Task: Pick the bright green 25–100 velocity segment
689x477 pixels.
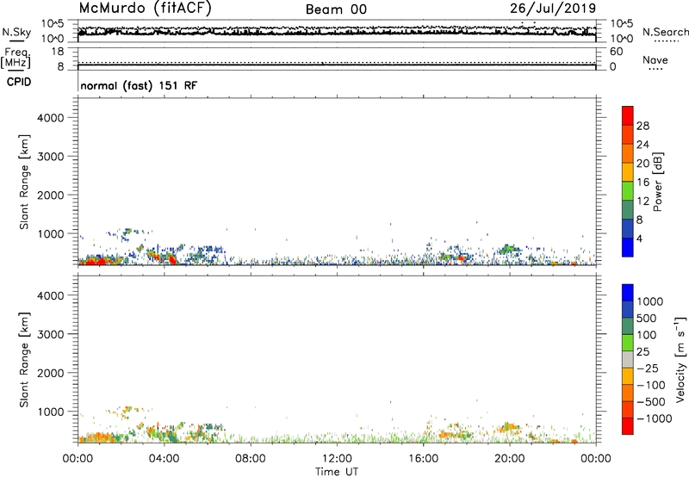Action: (x=628, y=343)
